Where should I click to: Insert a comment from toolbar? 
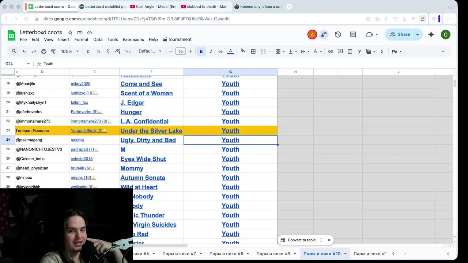click(x=340, y=52)
